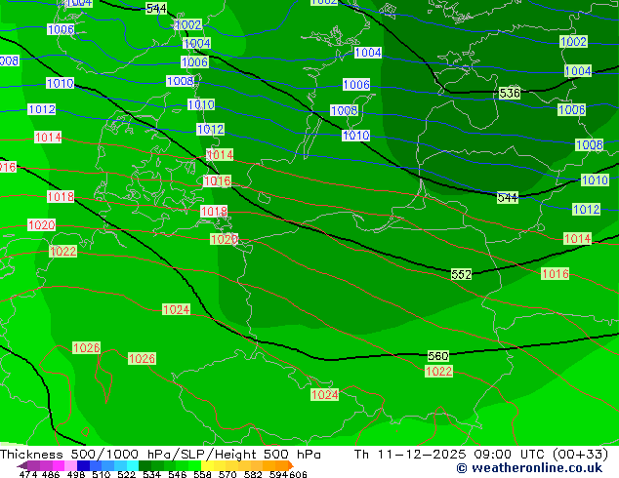Image resolution: width=619 pixels, height=478 pixels.
Task: Pick the first yellow legend swatch
Action: coord(207,465)
